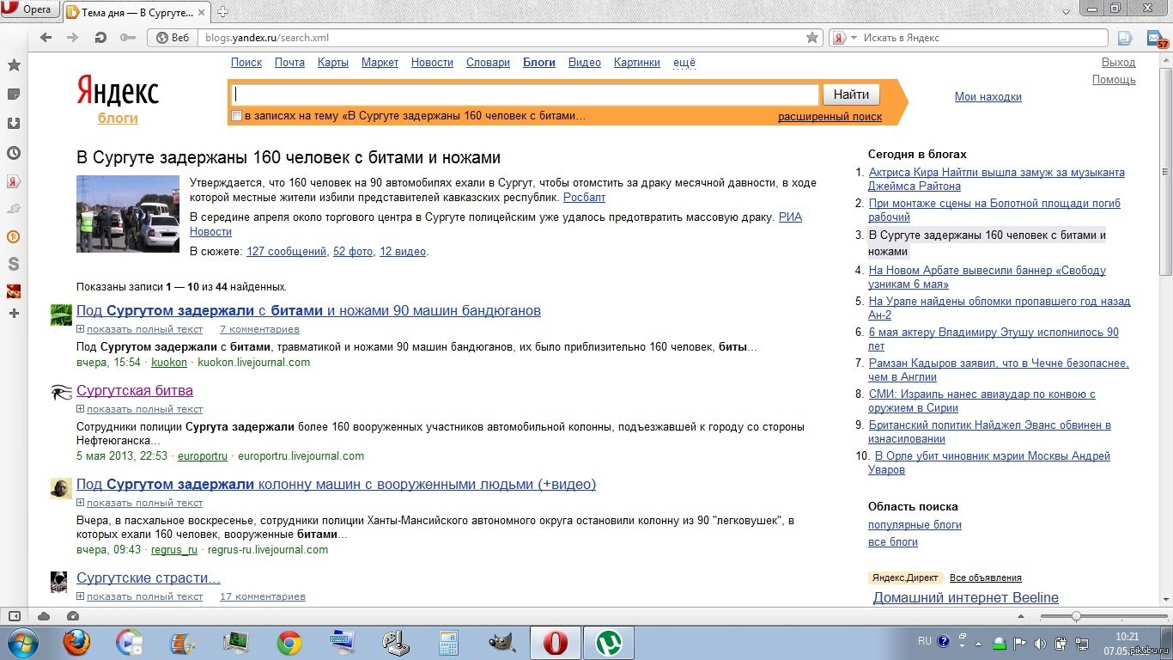Open Opera sidebar Notes panel
The image size is (1173, 660).
[14, 95]
